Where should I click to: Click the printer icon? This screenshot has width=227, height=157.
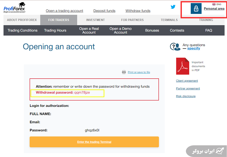click(x=124, y=72)
